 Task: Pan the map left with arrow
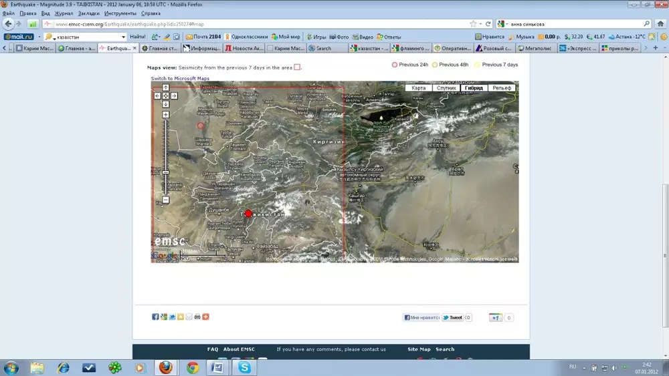(158, 96)
